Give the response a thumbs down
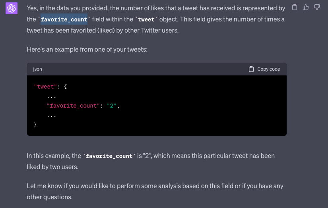Viewport: 328px width, 208px height. click(317, 7)
